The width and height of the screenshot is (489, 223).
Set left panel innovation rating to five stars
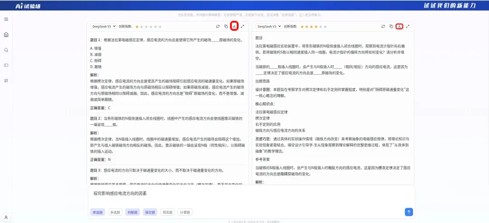pos(160,27)
